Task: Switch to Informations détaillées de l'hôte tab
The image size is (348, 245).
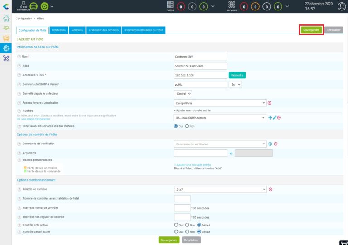Action: 144,30
